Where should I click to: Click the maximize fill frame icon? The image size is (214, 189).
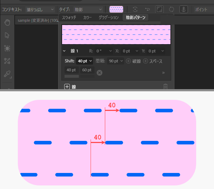coord(159,9)
